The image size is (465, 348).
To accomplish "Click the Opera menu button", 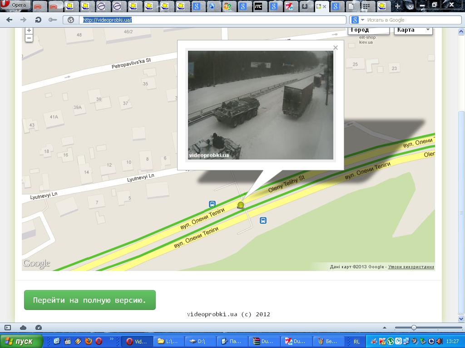I will pyautogui.click(x=15, y=5).
